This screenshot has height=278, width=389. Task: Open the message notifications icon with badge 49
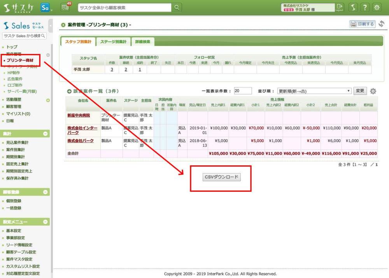pyautogui.click(x=65, y=7)
